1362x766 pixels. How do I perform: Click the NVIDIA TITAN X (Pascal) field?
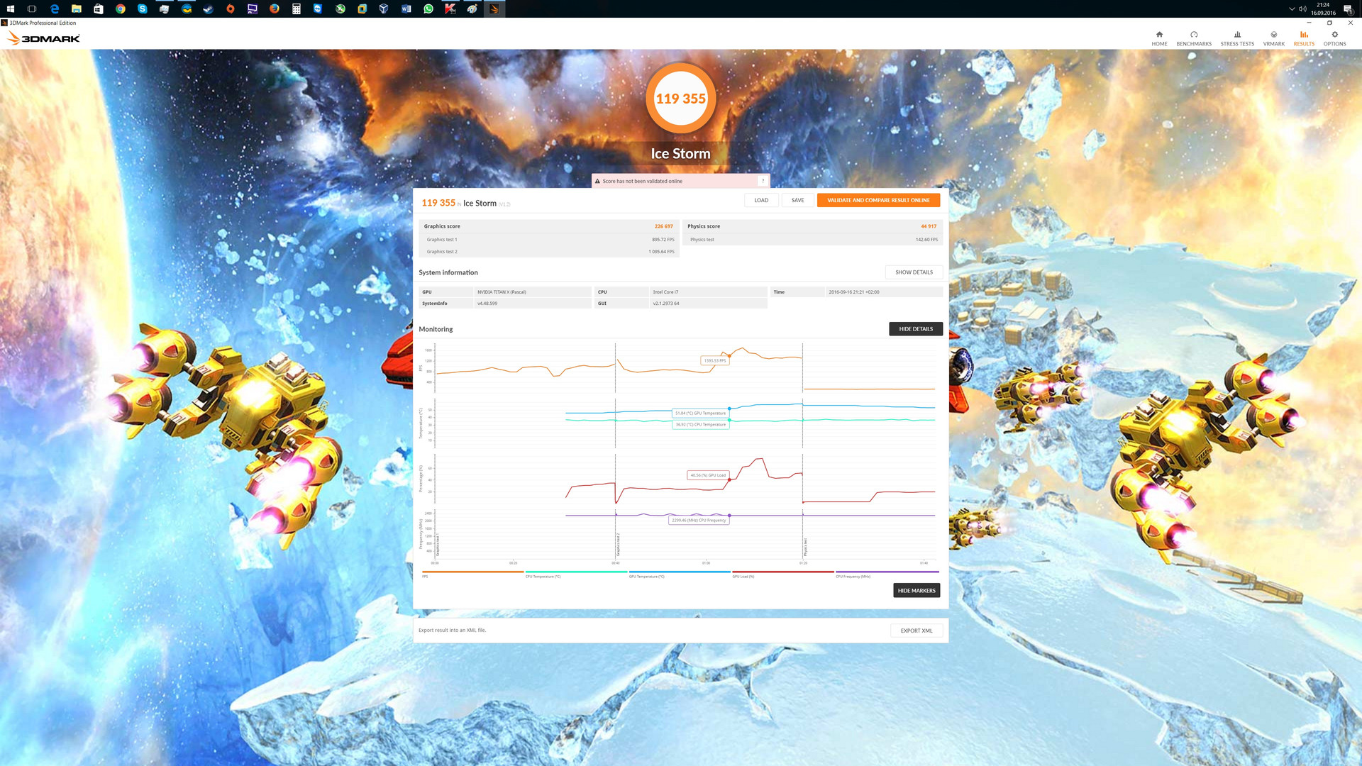532,292
